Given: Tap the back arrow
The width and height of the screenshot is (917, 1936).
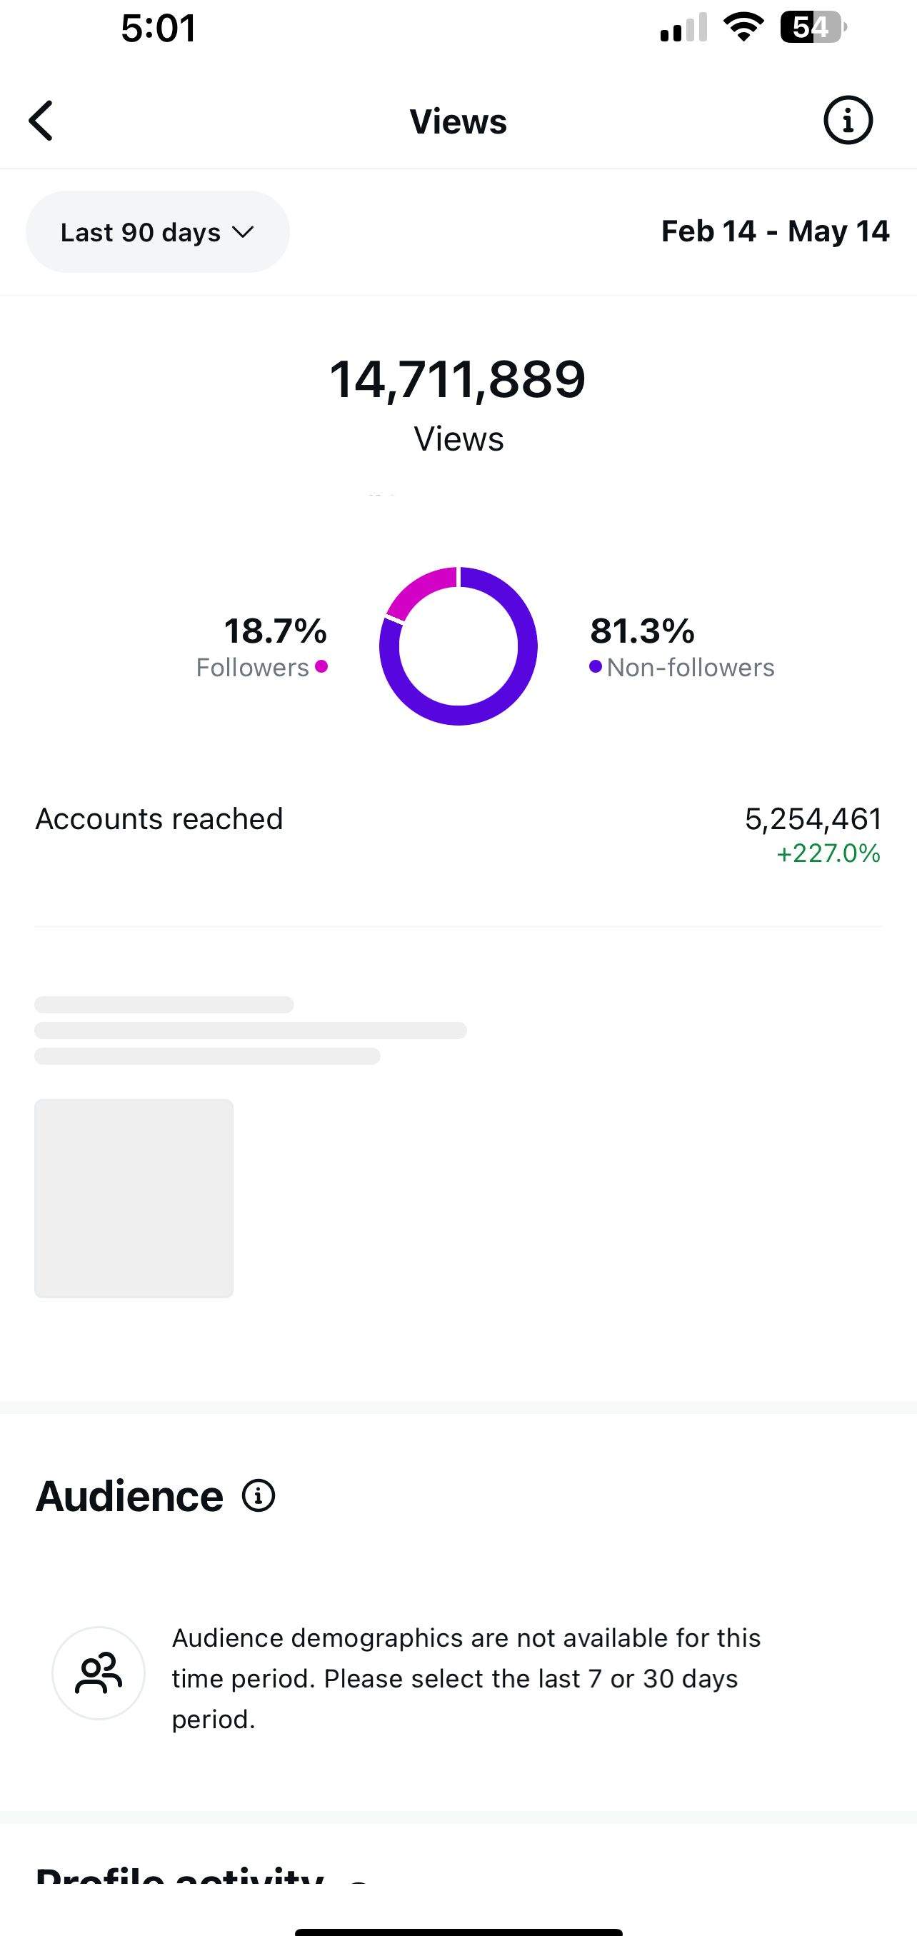Looking at the screenshot, I should [42, 121].
